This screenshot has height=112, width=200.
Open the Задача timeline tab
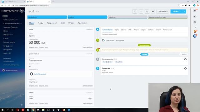(144, 30)
